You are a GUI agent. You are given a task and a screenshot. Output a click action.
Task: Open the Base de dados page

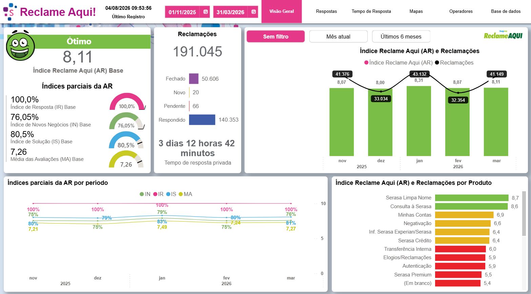pyautogui.click(x=506, y=11)
